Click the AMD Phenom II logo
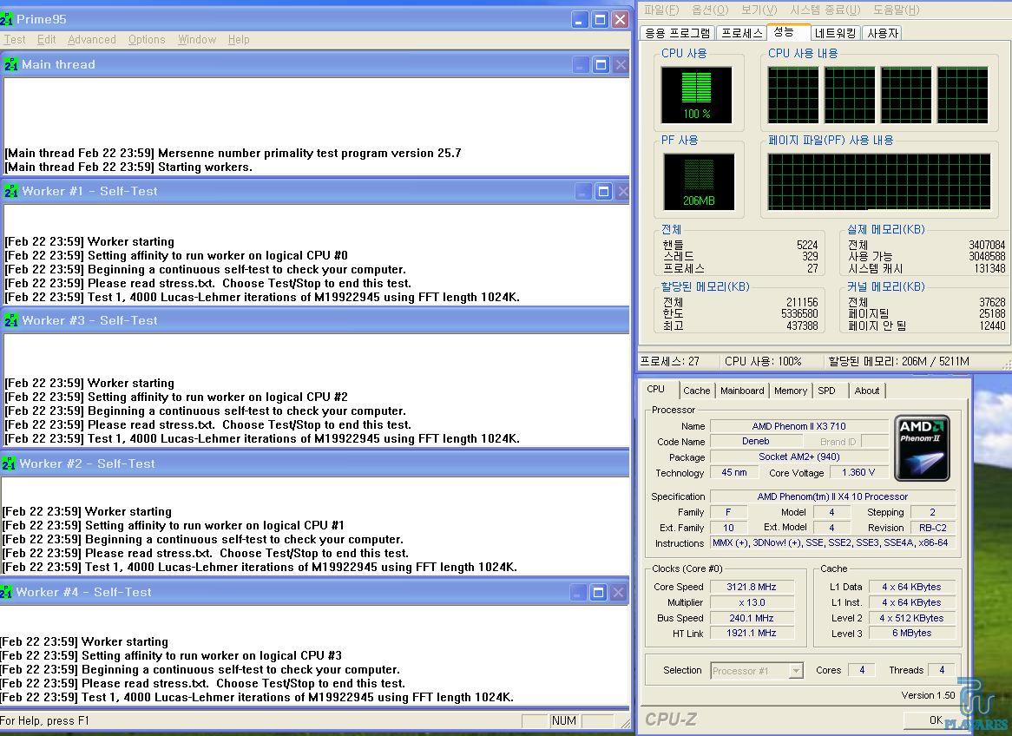Viewport: 1012px width, 736px height. click(922, 448)
